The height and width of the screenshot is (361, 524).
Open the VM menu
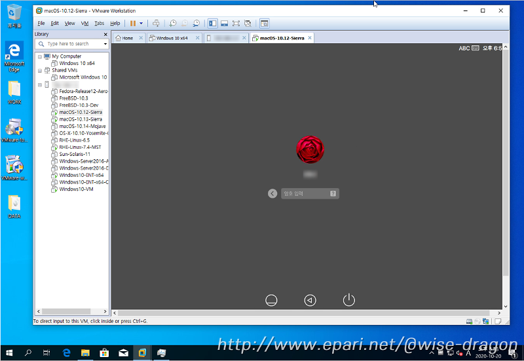pyautogui.click(x=85, y=23)
